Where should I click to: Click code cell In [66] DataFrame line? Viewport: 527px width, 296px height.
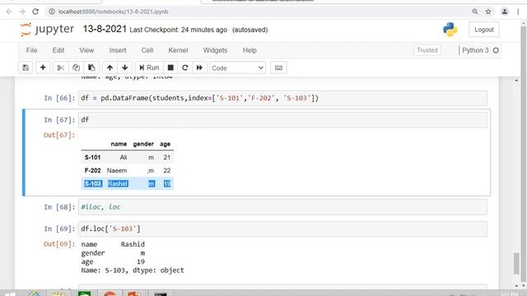[x=282, y=98]
